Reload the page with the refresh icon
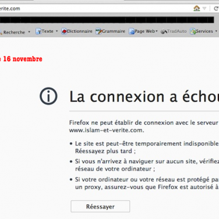 pyautogui.click(x=216, y=9)
